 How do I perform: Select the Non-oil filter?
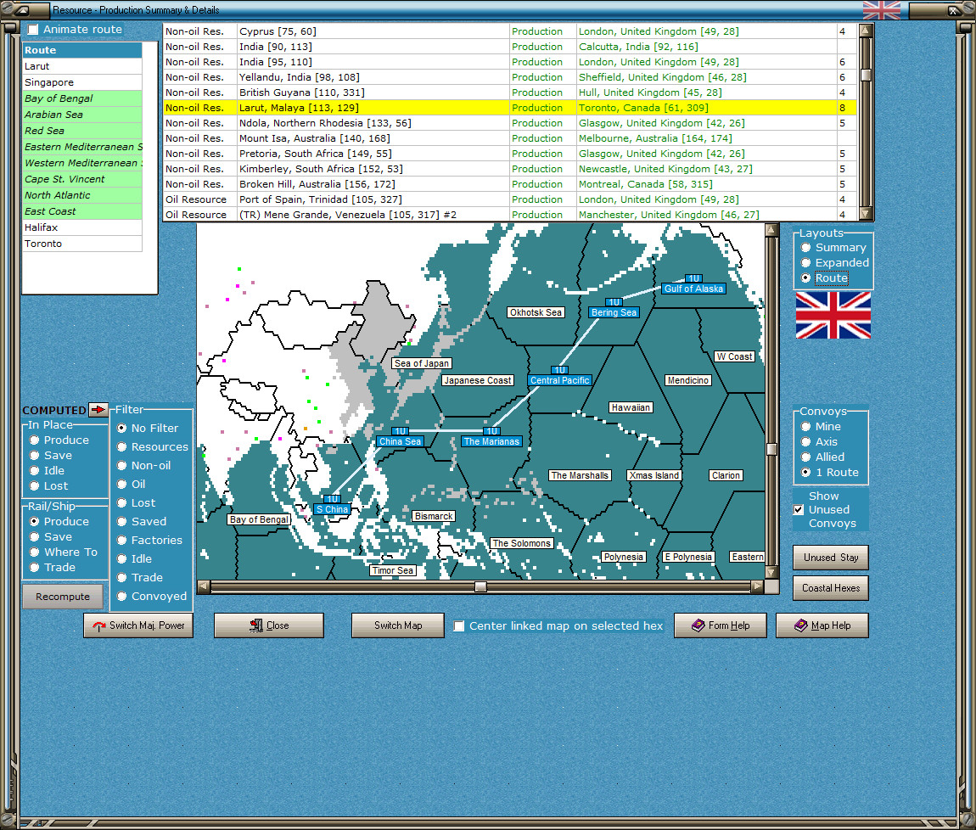[x=122, y=466]
